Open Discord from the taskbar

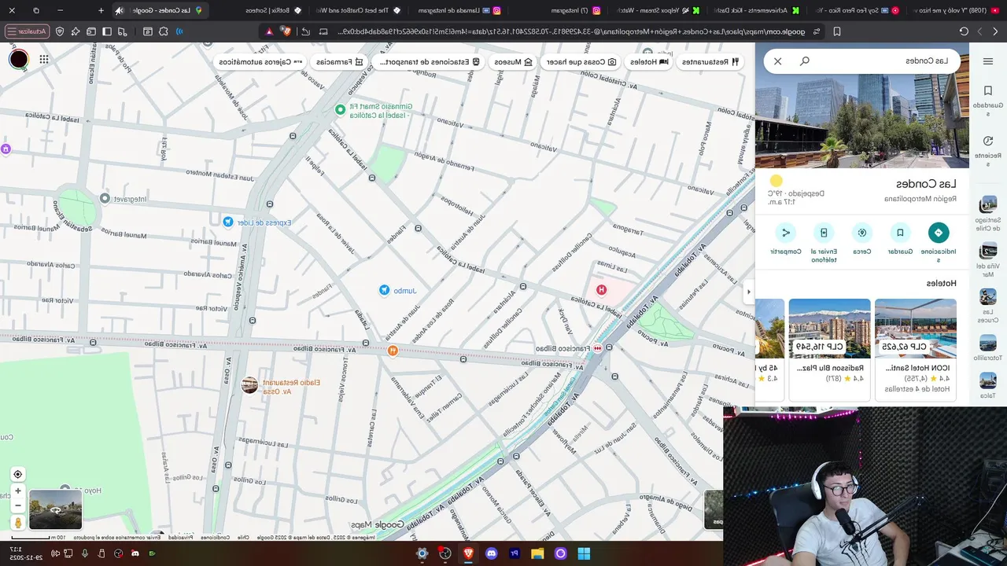coord(492,553)
